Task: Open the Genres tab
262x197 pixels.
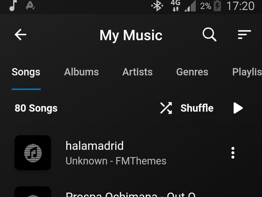Action: click(192, 72)
